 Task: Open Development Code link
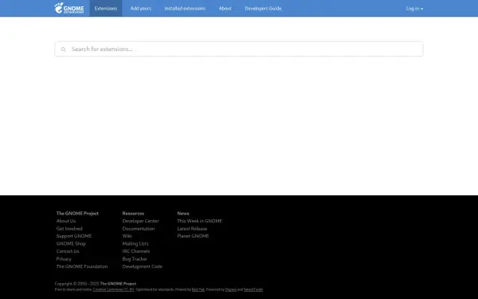pos(143,266)
